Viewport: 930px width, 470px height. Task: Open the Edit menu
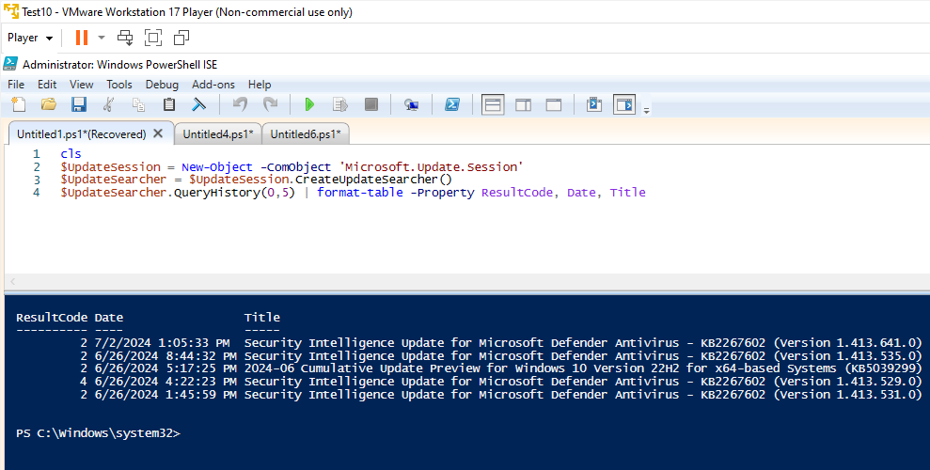point(47,85)
